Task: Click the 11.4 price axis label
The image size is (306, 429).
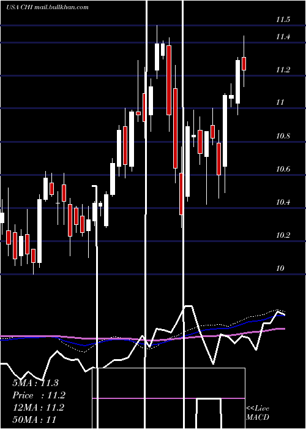Action: (283, 37)
